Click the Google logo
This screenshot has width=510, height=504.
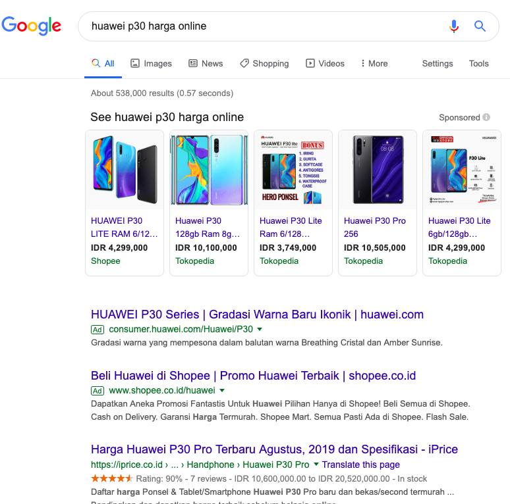point(31,26)
